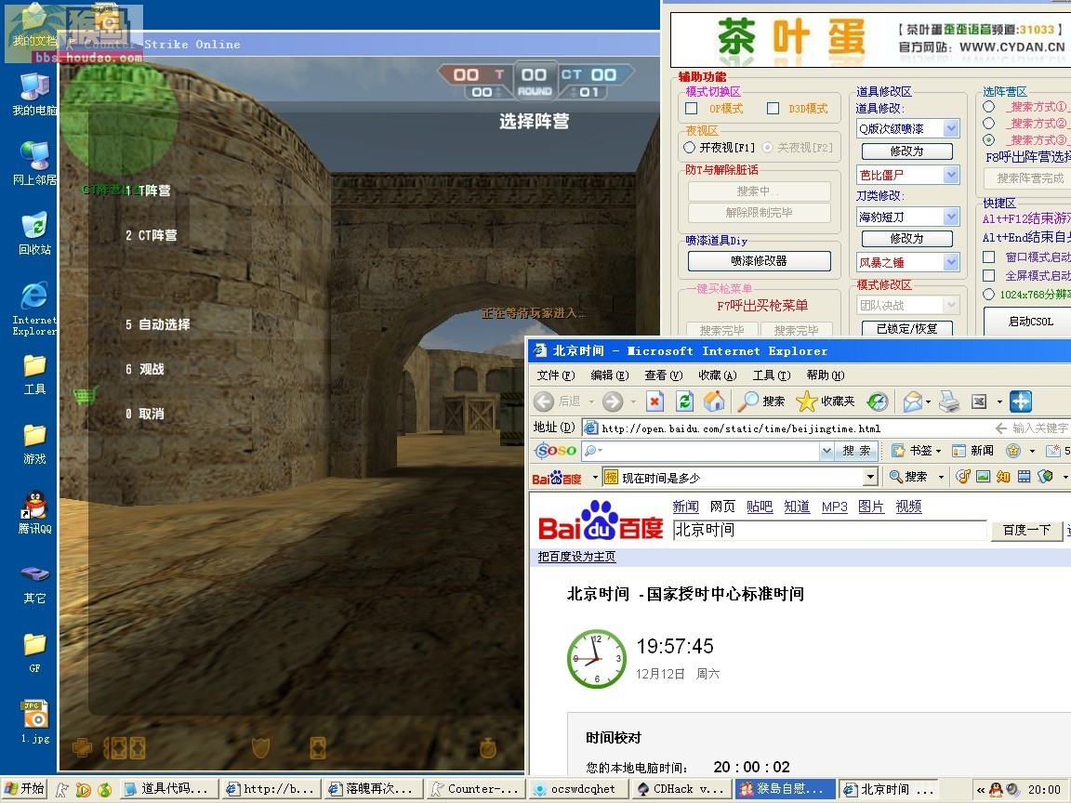The height and width of the screenshot is (803, 1071).
Task: Click the Mail envelope icon in IE toolbar
Action: pyautogui.click(x=913, y=401)
